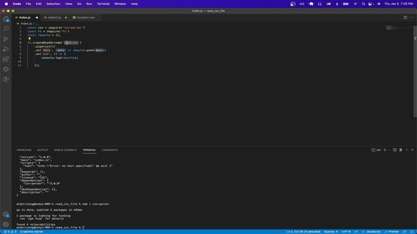Switch to the index.js editor tab
This screenshot has height=234, width=417.
25,18
